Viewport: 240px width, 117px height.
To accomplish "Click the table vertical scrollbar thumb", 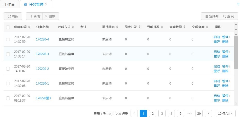I will tap(236, 53).
